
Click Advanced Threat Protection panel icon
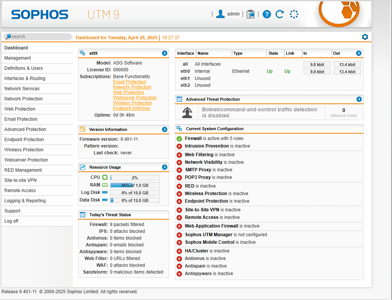tap(179, 99)
